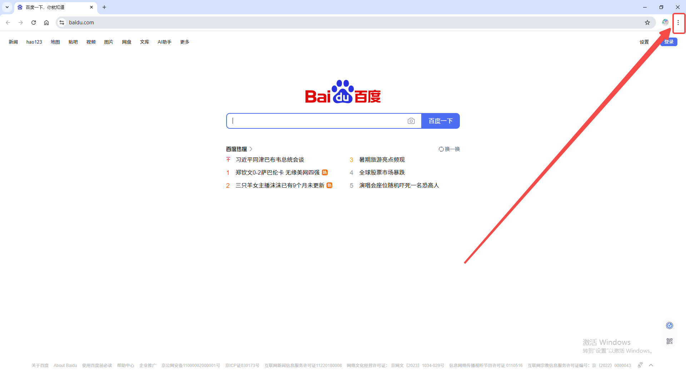Open 演唱会座位随机吓死一名恐高人 hot search
The width and height of the screenshot is (686, 372).
[399, 185]
